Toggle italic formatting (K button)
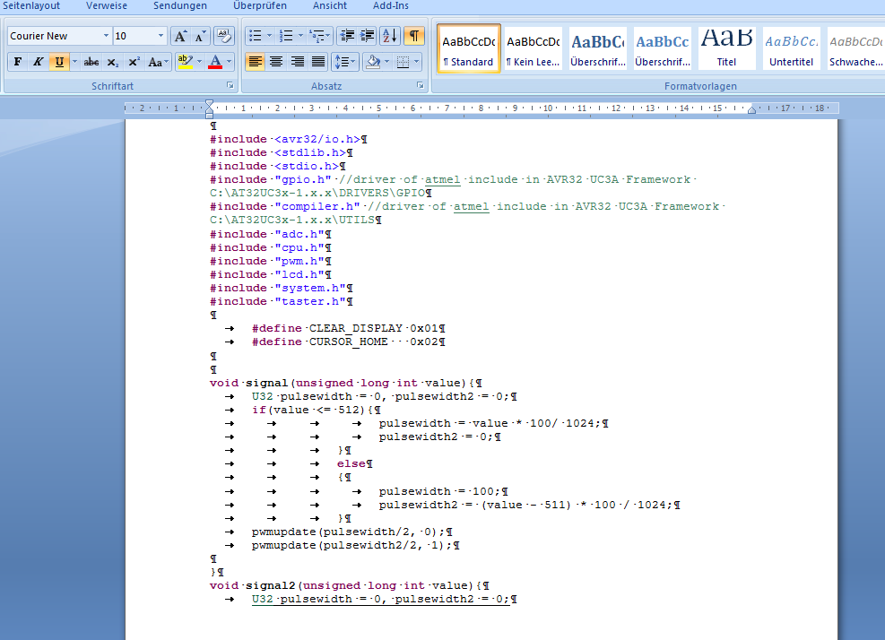Screen dimensions: 885x640 (x=38, y=62)
